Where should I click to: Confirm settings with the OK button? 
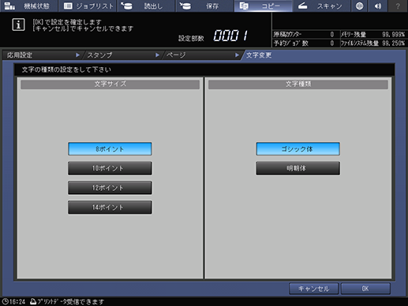365,289
